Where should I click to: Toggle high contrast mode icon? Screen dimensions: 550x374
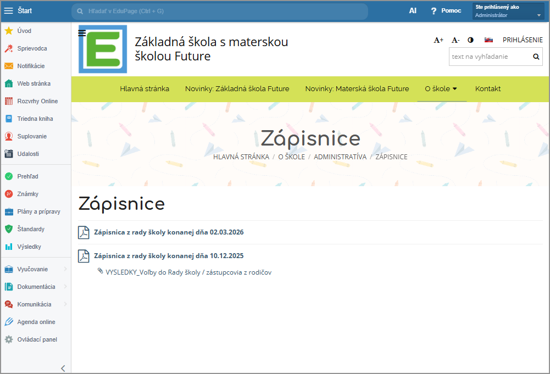tap(470, 40)
